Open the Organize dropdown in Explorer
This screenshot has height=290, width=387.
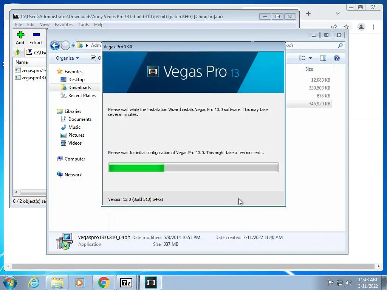pos(67,58)
